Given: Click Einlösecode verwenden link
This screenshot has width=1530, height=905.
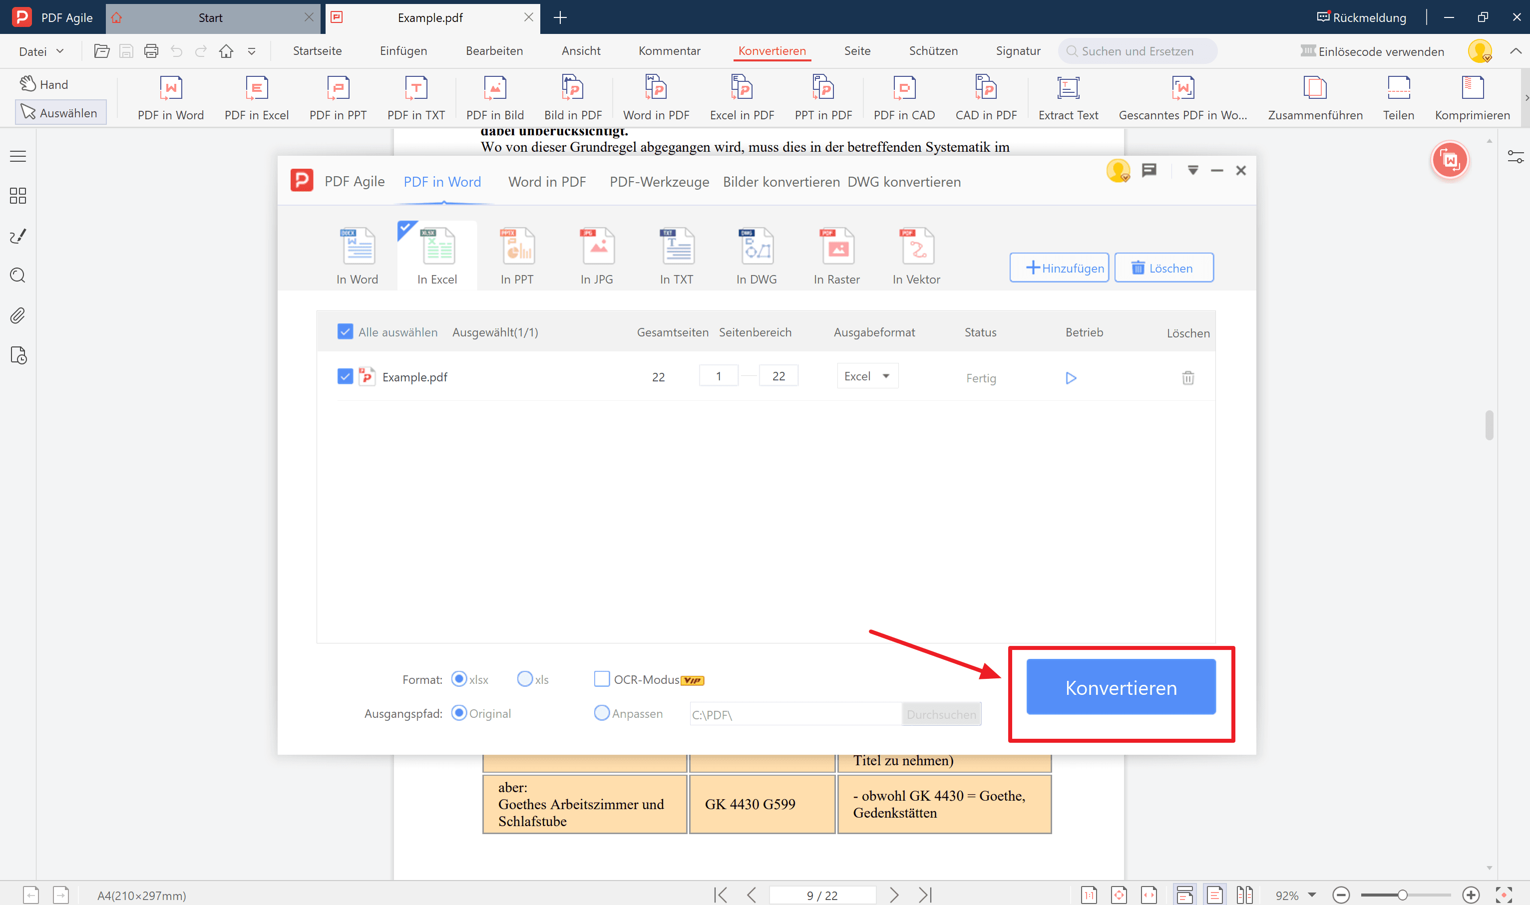Looking at the screenshot, I should point(1373,51).
